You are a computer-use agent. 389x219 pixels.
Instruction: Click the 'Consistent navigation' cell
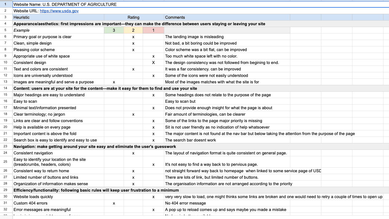(58, 153)
